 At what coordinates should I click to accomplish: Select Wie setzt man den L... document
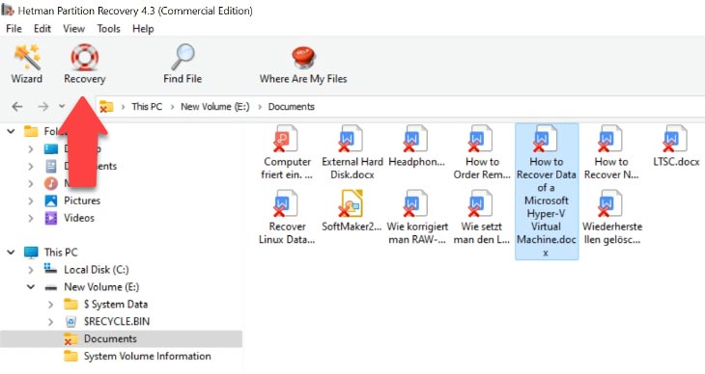(x=482, y=217)
